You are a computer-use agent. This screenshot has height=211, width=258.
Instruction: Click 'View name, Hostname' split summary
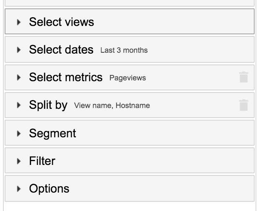[x=112, y=106]
